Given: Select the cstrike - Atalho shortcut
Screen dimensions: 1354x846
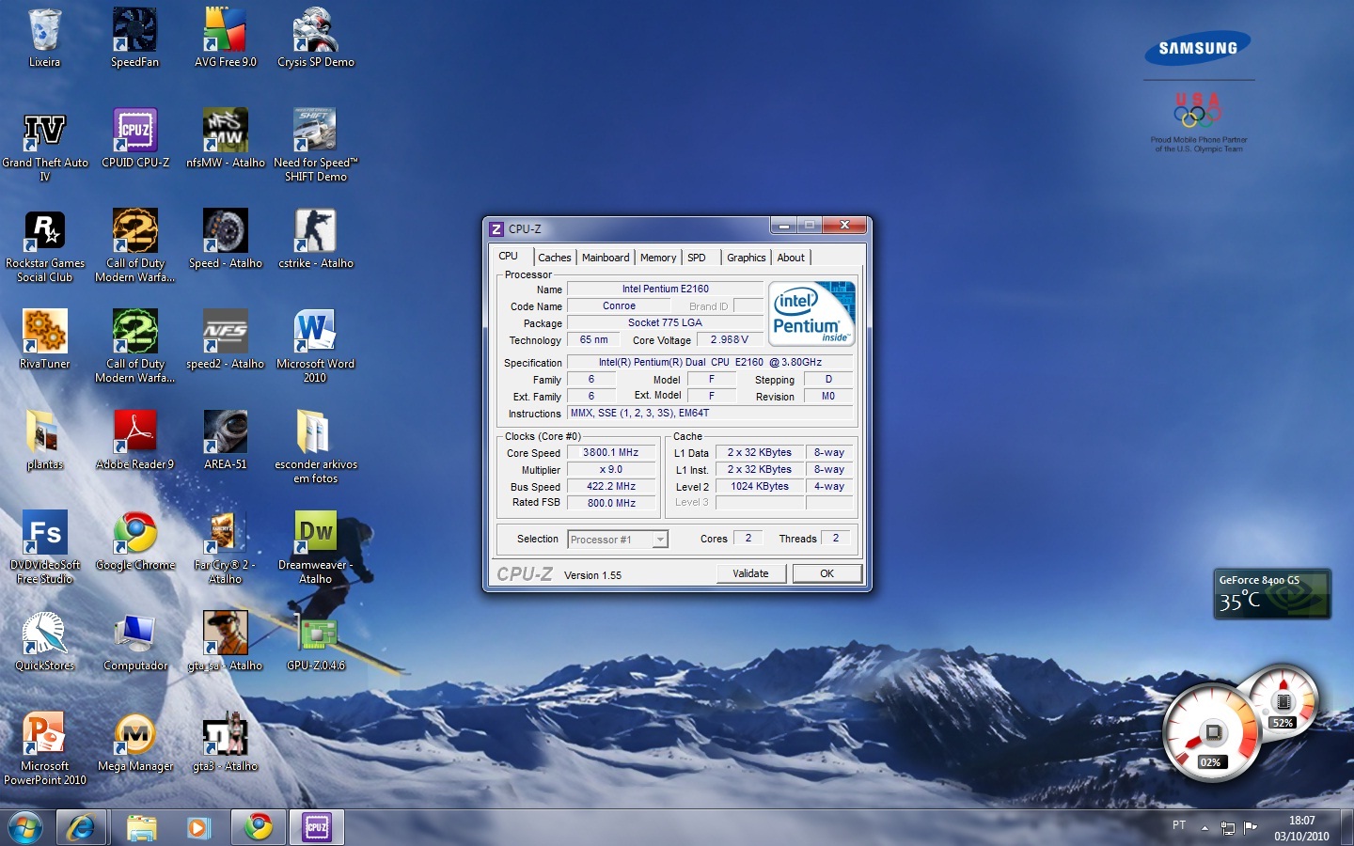Looking at the screenshot, I should [x=316, y=239].
